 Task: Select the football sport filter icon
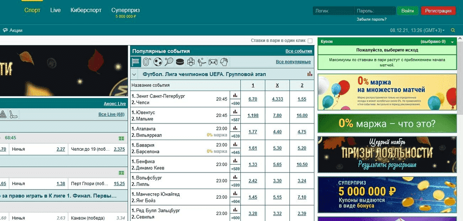pyautogui.click(x=158, y=61)
